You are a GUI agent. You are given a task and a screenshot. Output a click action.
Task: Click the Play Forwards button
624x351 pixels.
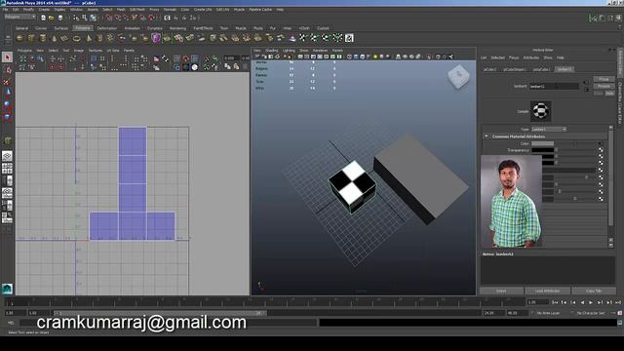(591, 302)
